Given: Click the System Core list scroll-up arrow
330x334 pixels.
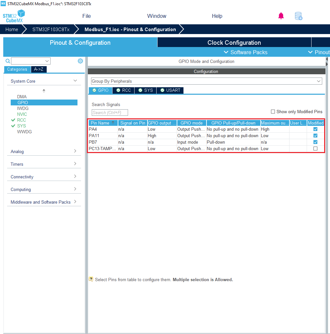Looking at the screenshot, I should pos(44,90).
